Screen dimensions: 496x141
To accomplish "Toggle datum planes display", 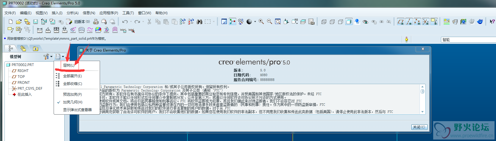I will (x=401, y=22).
